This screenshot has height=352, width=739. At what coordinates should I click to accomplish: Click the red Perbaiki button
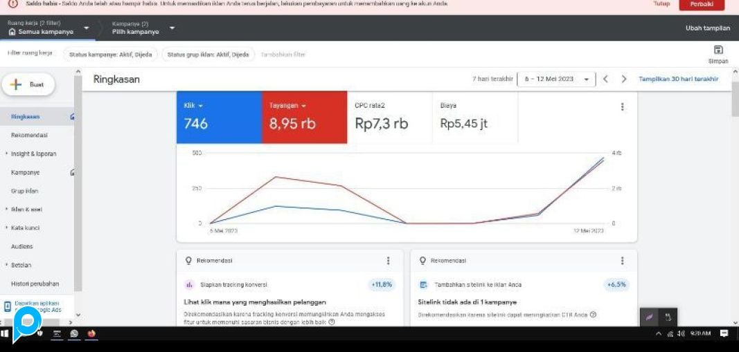(701, 4)
